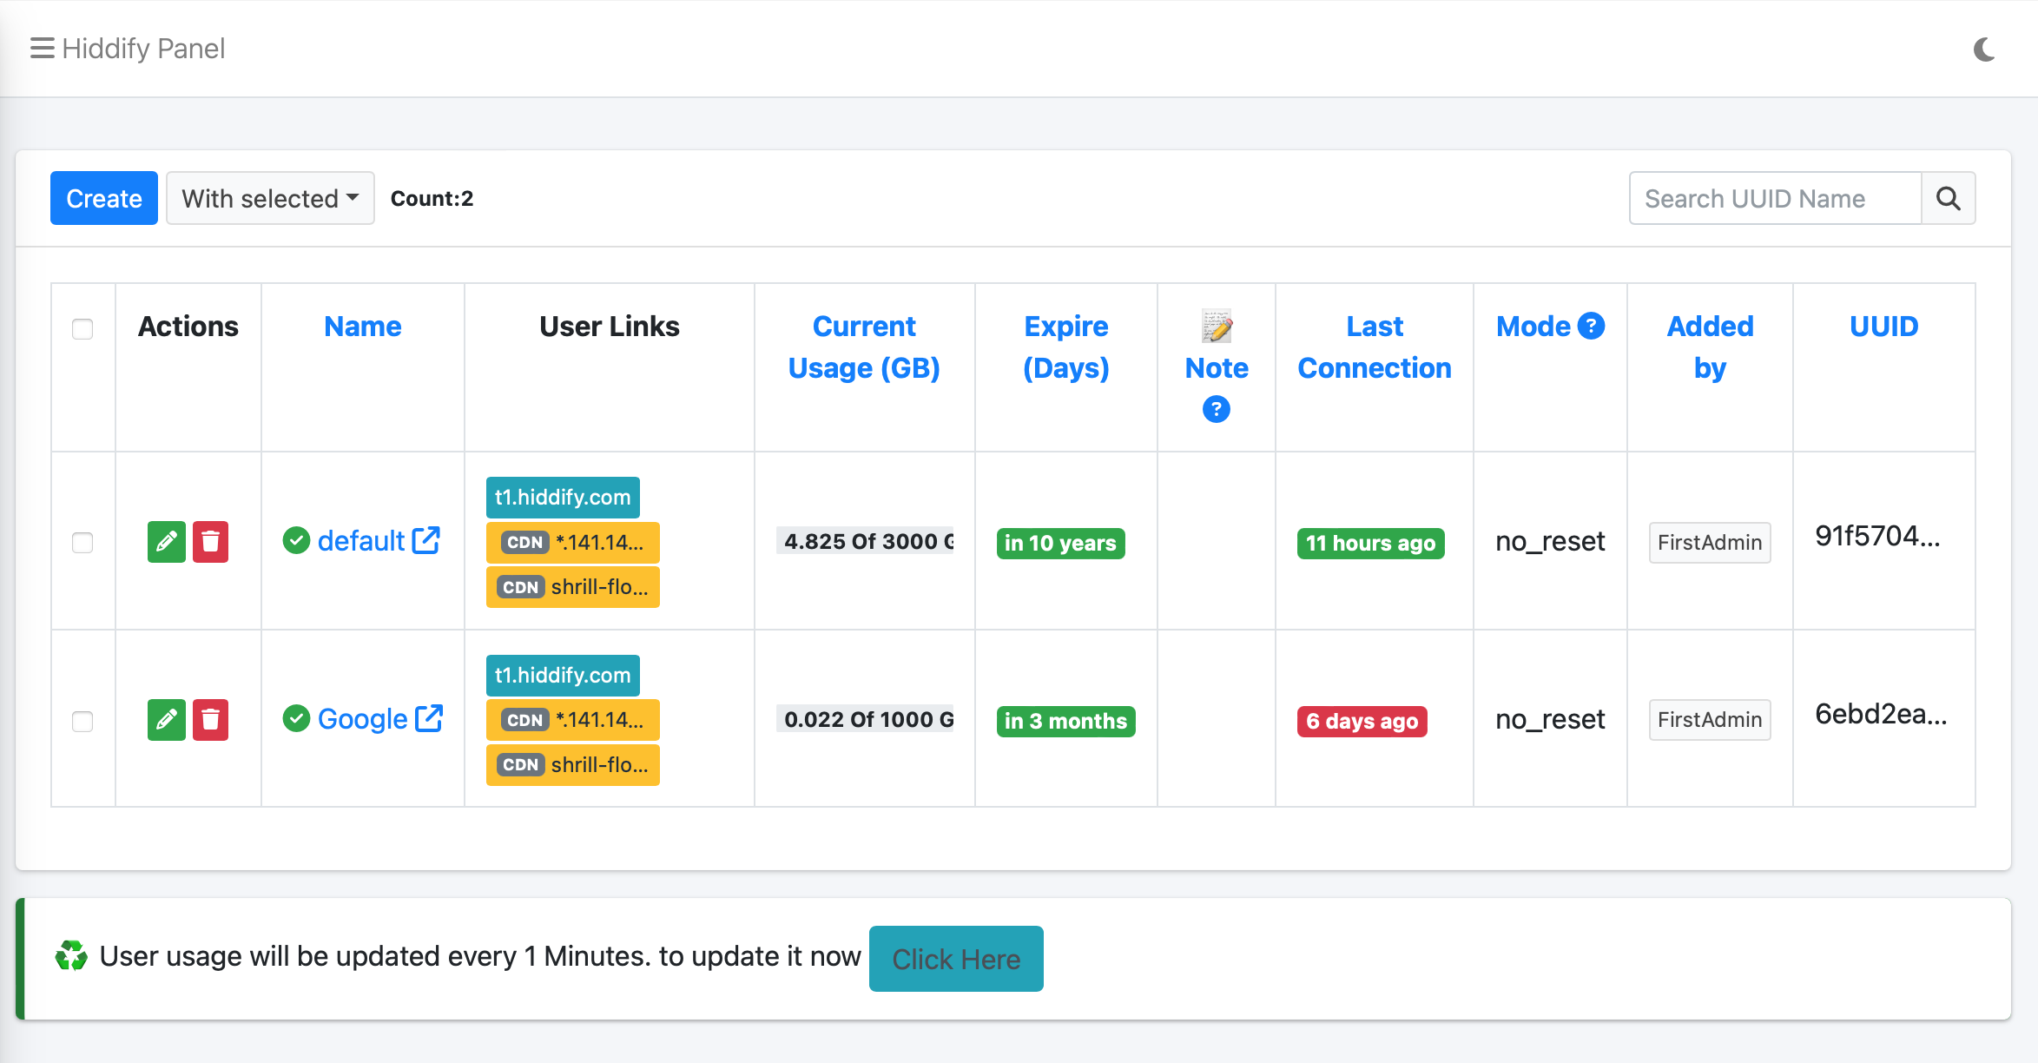The height and width of the screenshot is (1063, 2038).
Task: Select UUID 91f5704... cell
Action: click(1877, 537)
